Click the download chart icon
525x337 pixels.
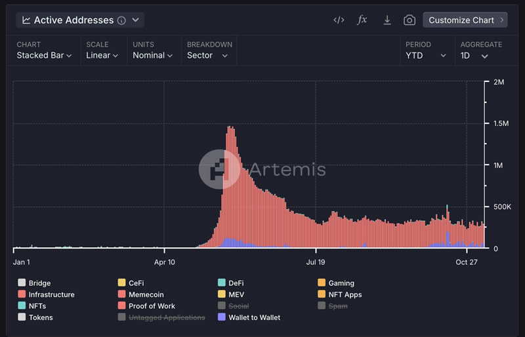[x=387, y=20]
